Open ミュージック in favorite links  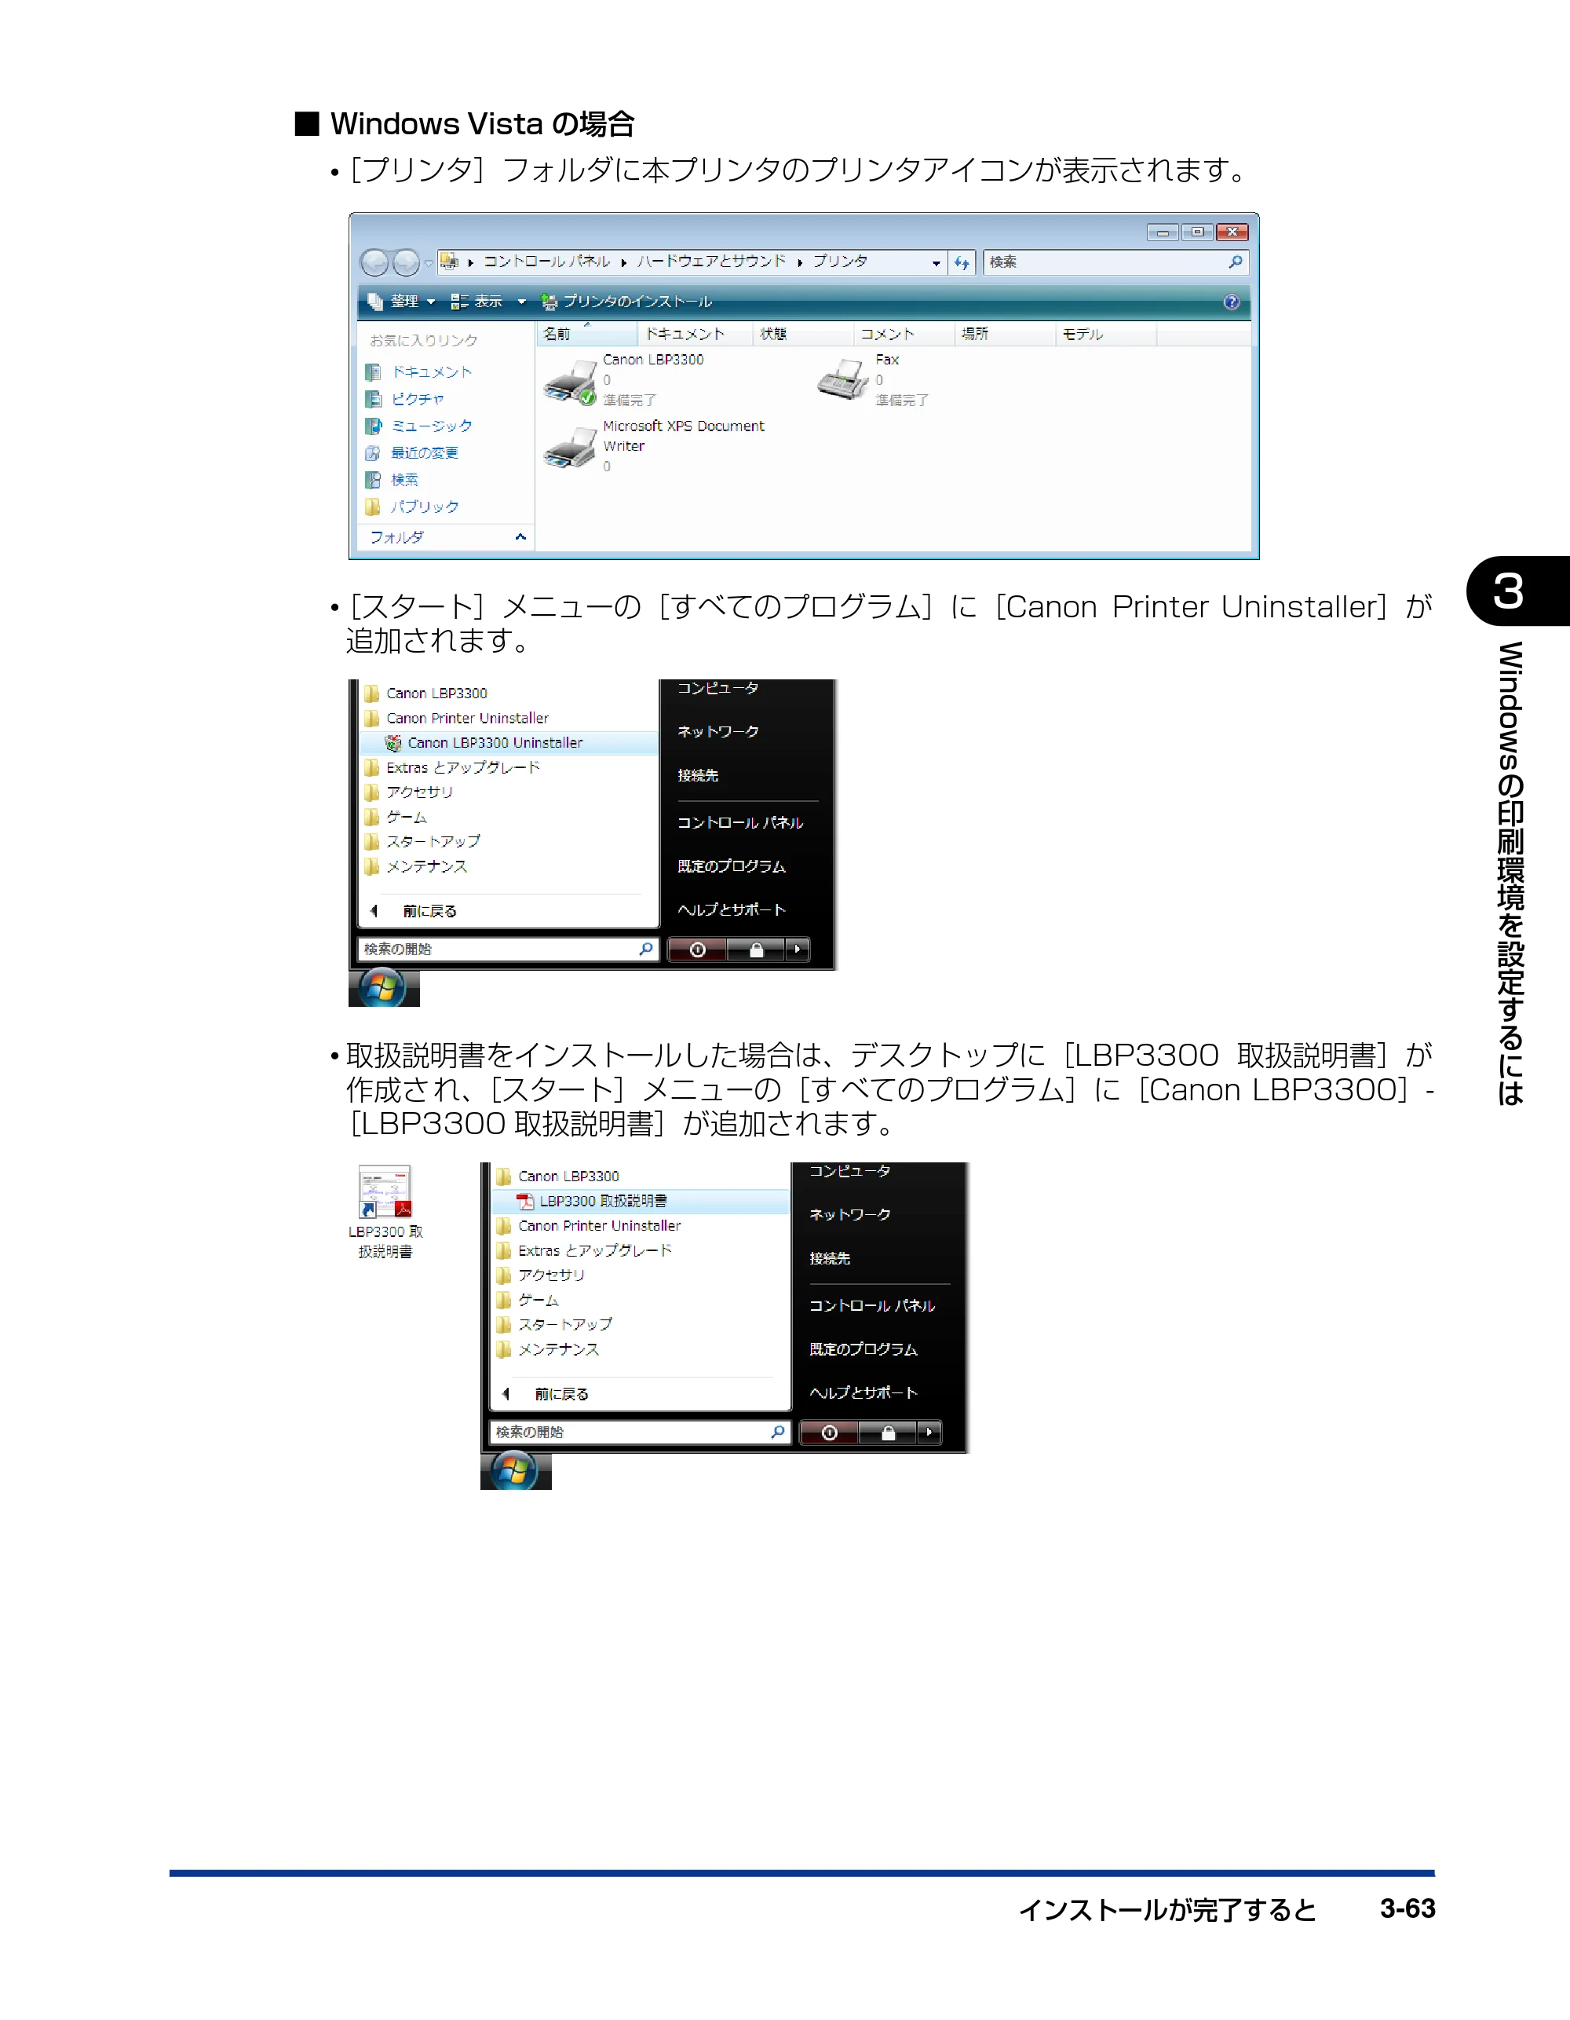(431, 426)
